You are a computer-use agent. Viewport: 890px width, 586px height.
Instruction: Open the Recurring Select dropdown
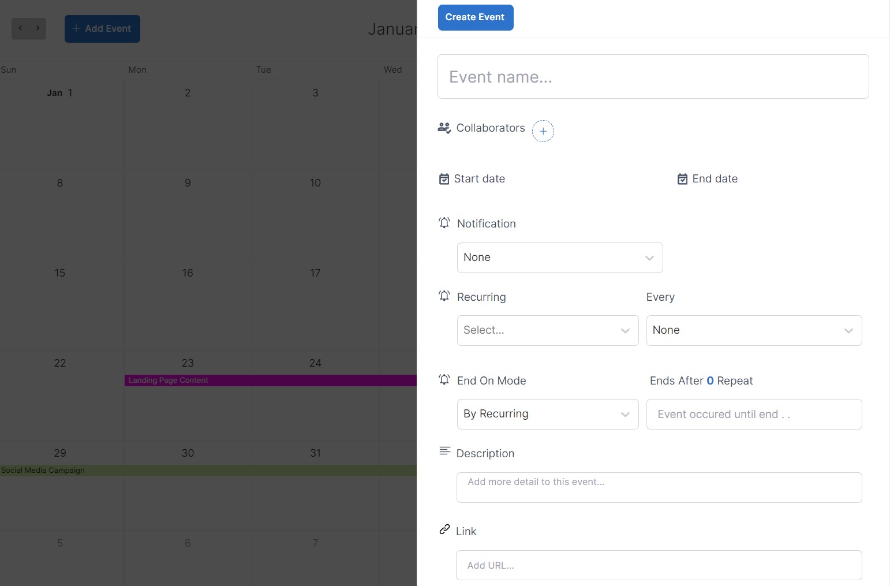(x=548, y=330)
